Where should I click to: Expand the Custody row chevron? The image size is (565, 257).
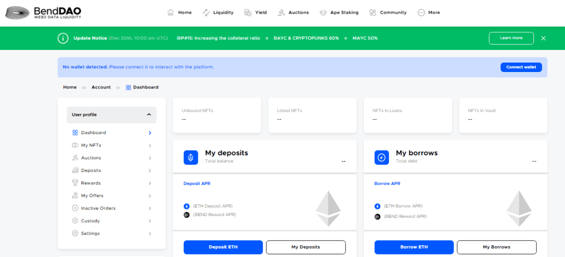[150, 221]
